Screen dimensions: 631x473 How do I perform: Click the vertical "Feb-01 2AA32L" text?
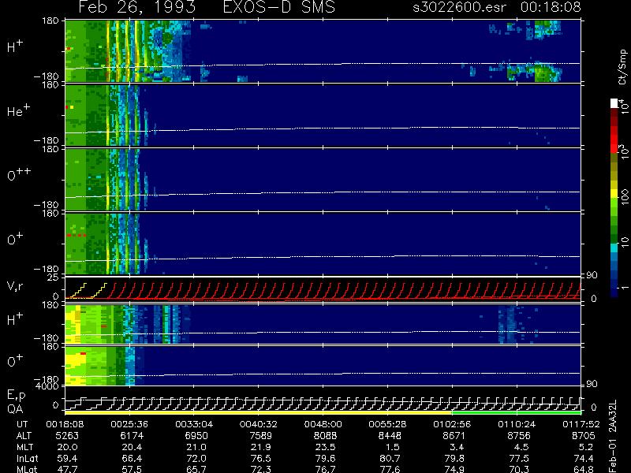click(x=613, y=436)
